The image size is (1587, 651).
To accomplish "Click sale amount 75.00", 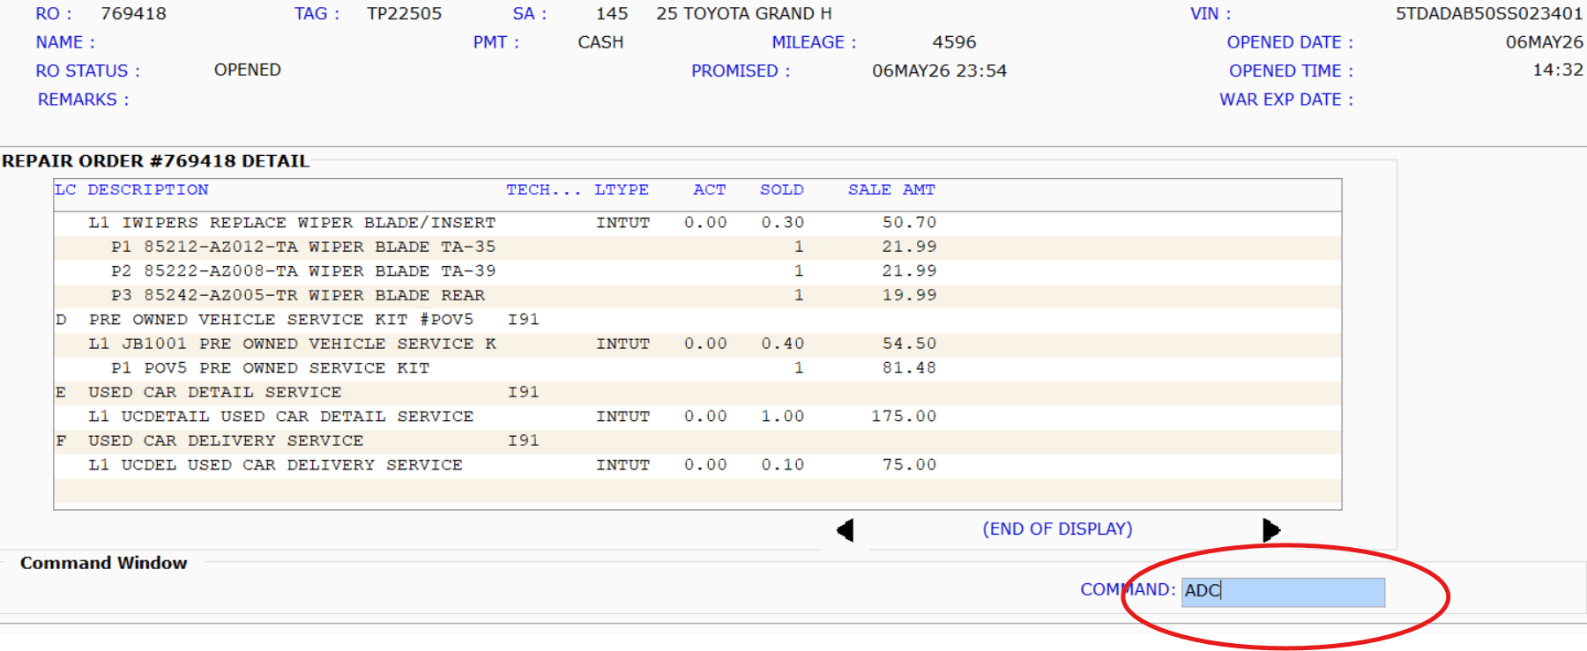I will 909,465.
